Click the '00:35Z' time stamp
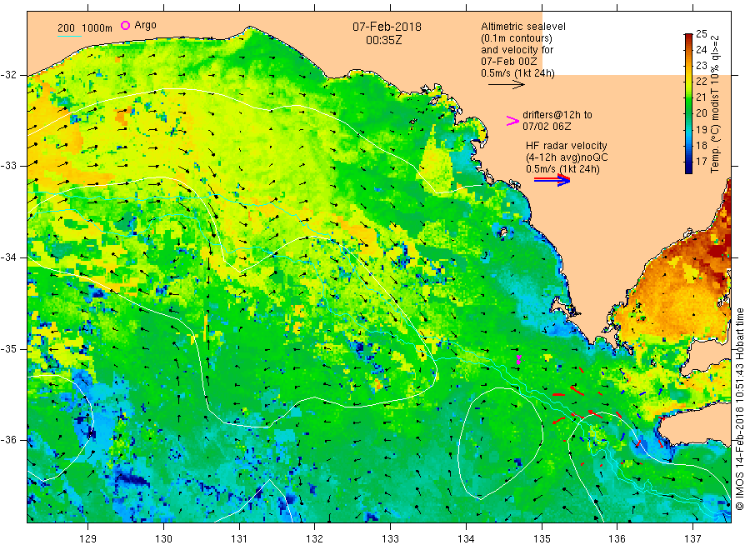 pyautogui.click(x=383, y=40)
